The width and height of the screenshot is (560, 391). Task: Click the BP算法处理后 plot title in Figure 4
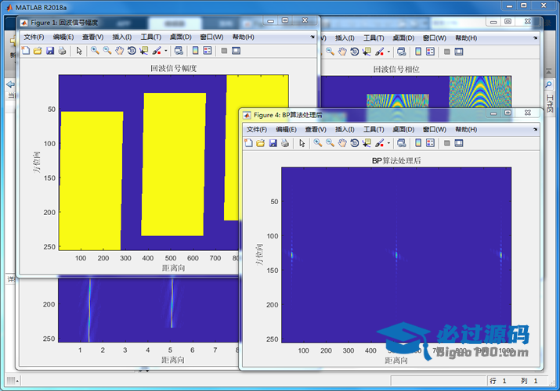click(x=396, y=160)
